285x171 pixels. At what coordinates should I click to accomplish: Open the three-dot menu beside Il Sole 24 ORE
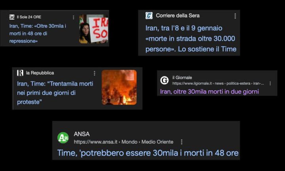74,17
